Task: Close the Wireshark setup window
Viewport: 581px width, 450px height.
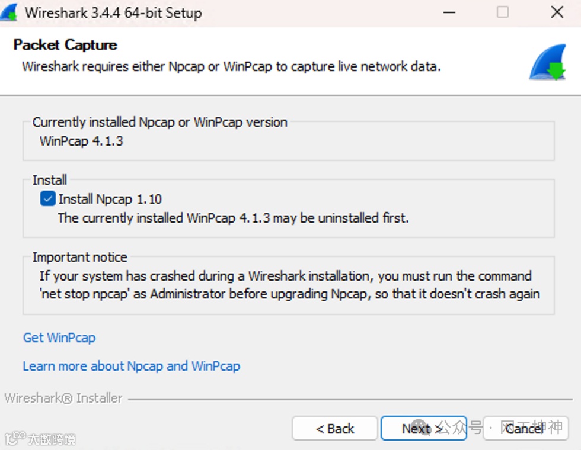Action: (557, 12)
